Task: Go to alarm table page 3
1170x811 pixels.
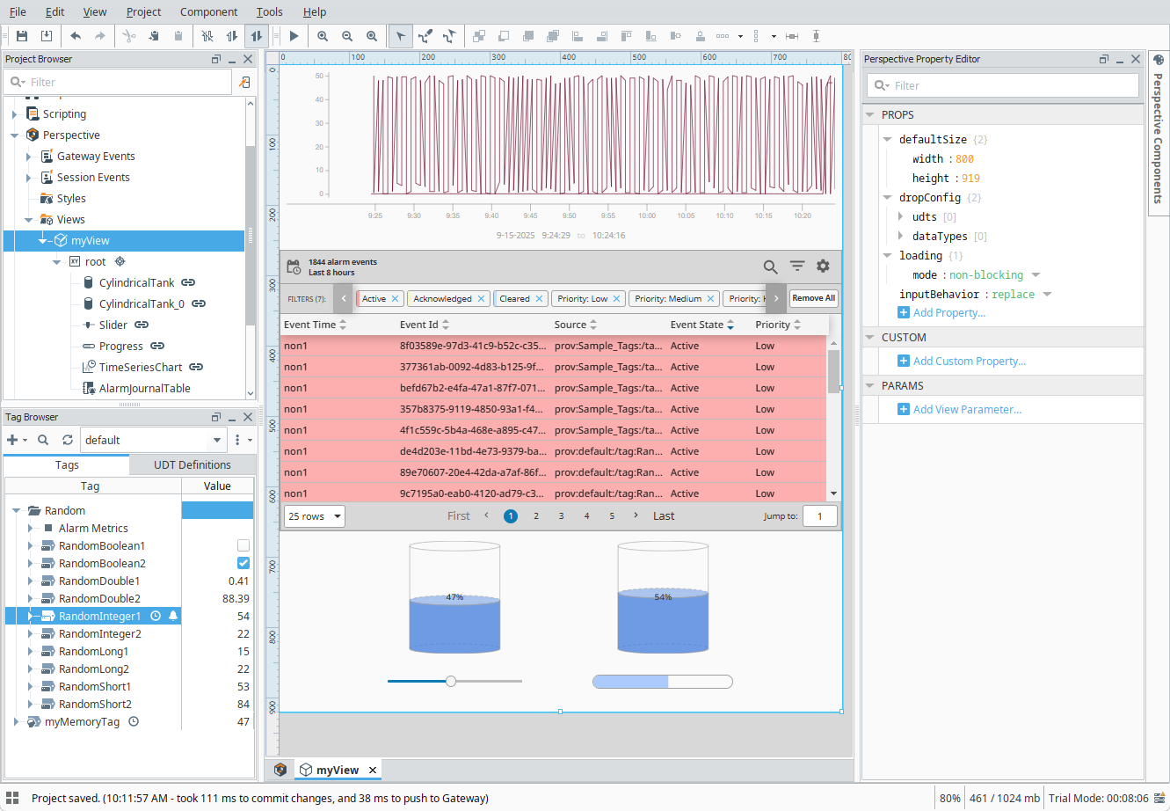Action: pyautogui.click(x=561, y=516)
